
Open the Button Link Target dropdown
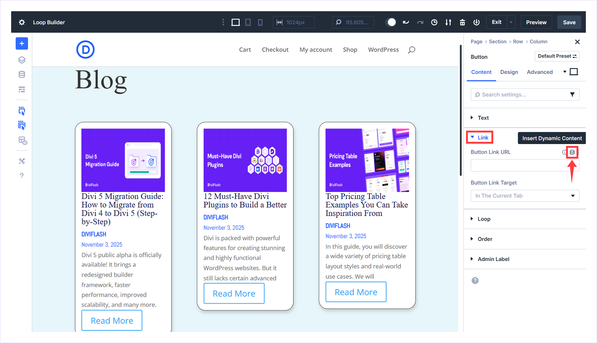click(x=524, y=196)
